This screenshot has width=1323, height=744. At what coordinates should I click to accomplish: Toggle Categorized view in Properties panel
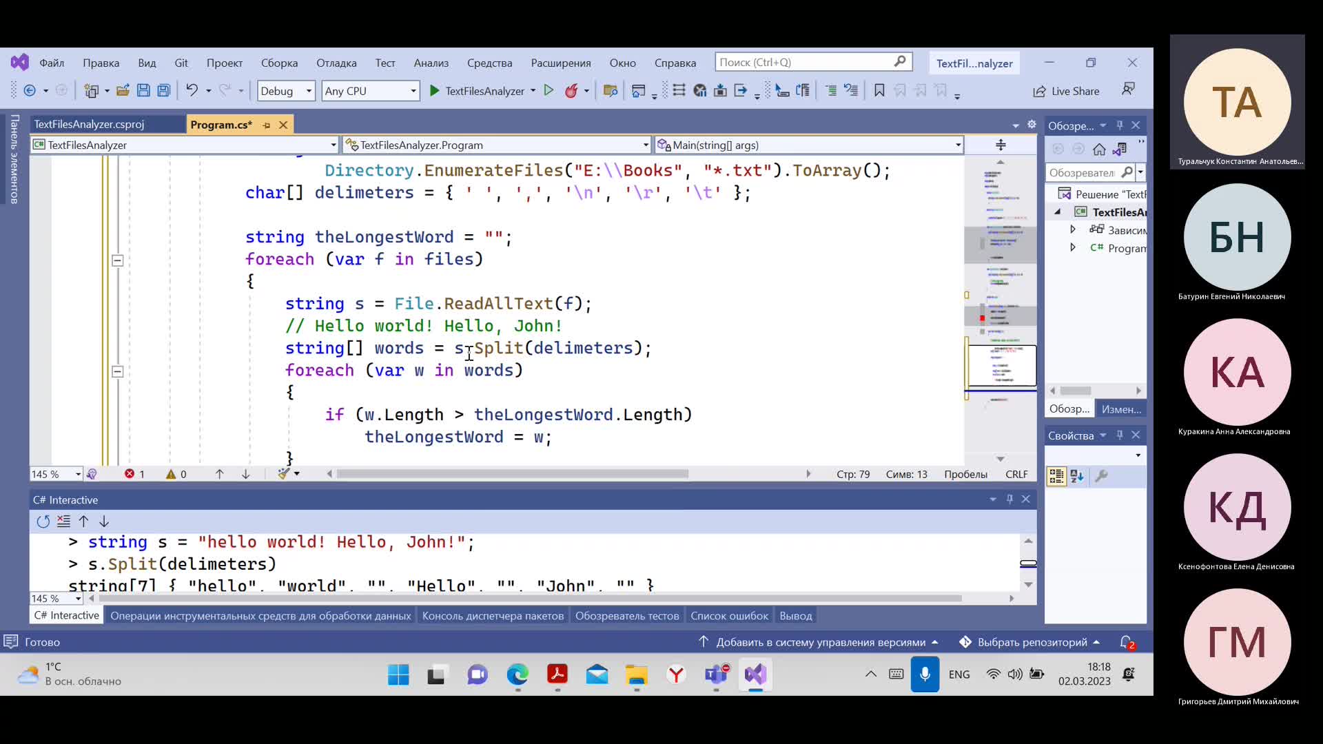(x=1056, y=476)
